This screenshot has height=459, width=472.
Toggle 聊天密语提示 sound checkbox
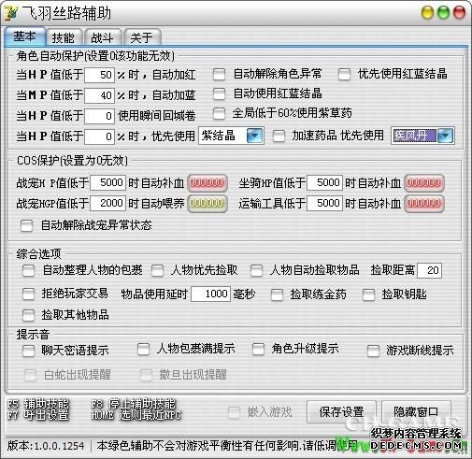coord(28,351)
